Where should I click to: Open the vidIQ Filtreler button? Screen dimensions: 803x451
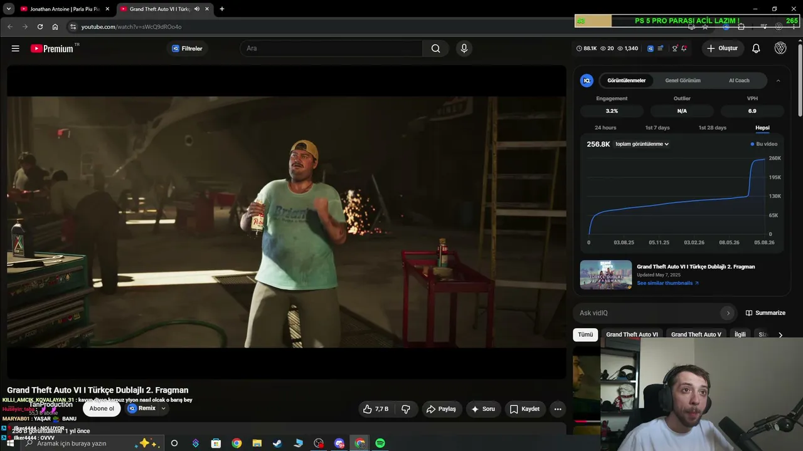tap(188, 48)
